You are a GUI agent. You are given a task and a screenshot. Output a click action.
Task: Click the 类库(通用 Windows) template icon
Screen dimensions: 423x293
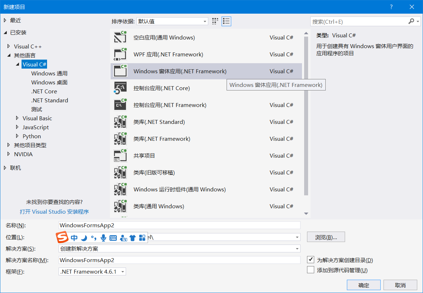[120, 206]
